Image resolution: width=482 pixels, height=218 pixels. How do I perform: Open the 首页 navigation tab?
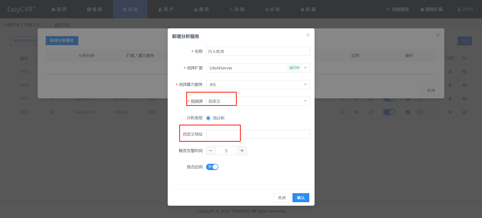click(x=59, y=9)
